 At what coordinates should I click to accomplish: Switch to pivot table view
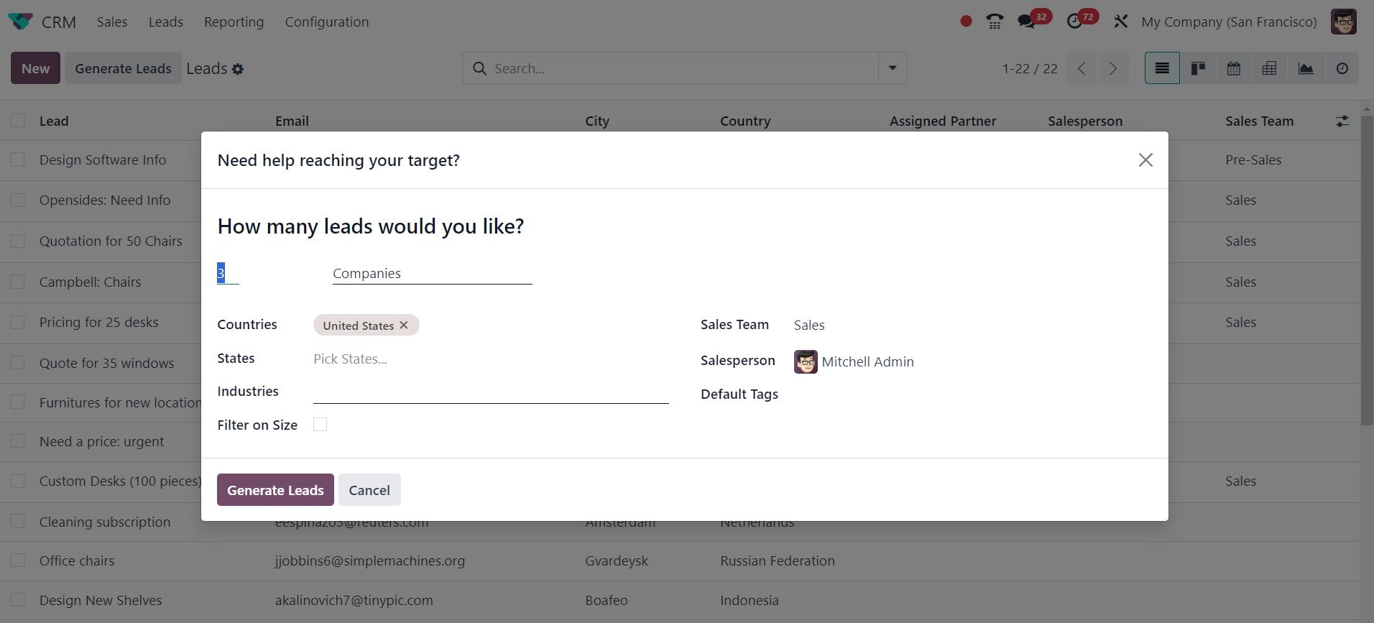[x=1270, y=68]
